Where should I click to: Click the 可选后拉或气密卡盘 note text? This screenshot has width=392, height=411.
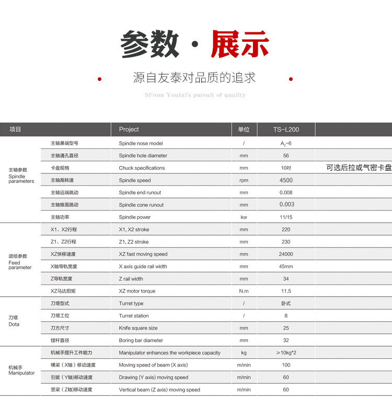click(x=359, y=168)
